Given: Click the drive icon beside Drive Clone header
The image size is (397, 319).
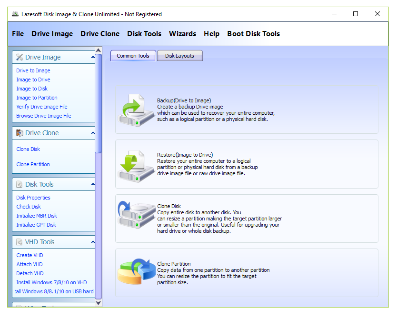Looking at the screenshot, I should point(19,133).
